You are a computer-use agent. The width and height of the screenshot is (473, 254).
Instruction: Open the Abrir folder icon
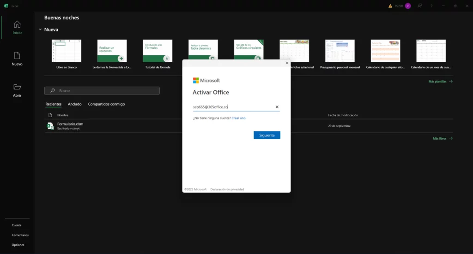[17, 87]
